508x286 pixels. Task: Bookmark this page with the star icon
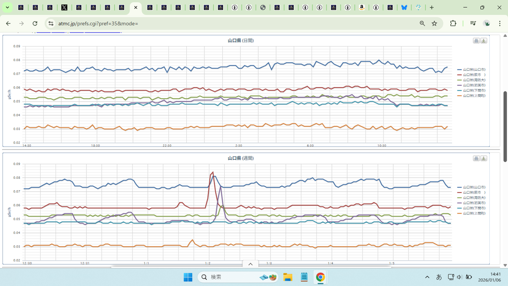tap(434, 23)
